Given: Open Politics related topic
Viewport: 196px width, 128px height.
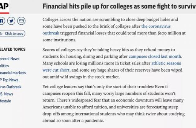Looking at the screenshot, I should tap(4, 66).
